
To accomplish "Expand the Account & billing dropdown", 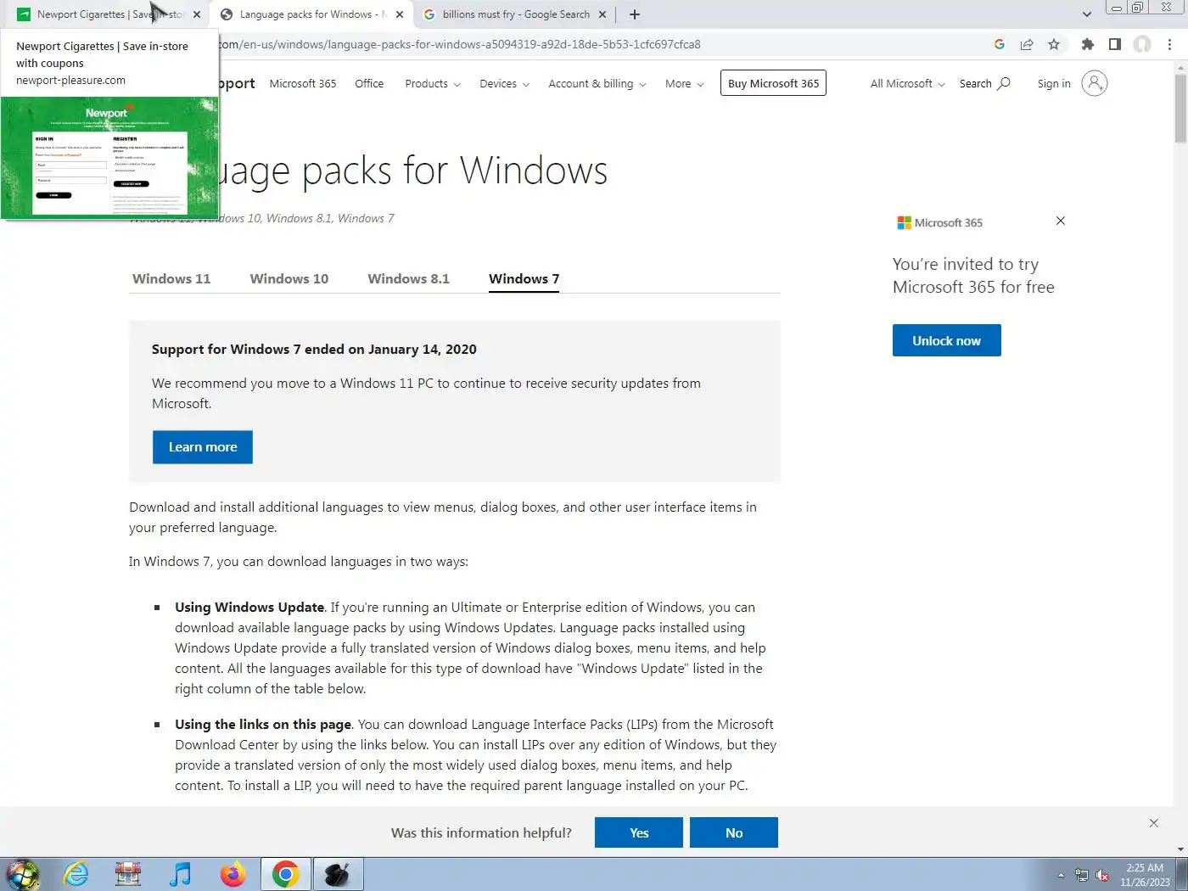I will tap(597, 83).
